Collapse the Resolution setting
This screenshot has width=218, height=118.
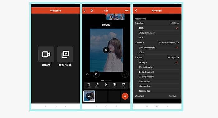click(178, 23)
